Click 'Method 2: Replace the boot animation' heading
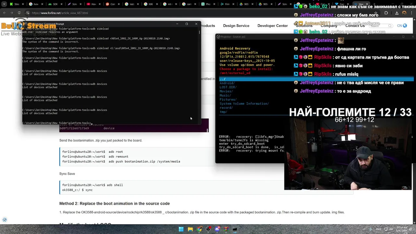This screenshot has width=416, height=234. tap(114, 203)
